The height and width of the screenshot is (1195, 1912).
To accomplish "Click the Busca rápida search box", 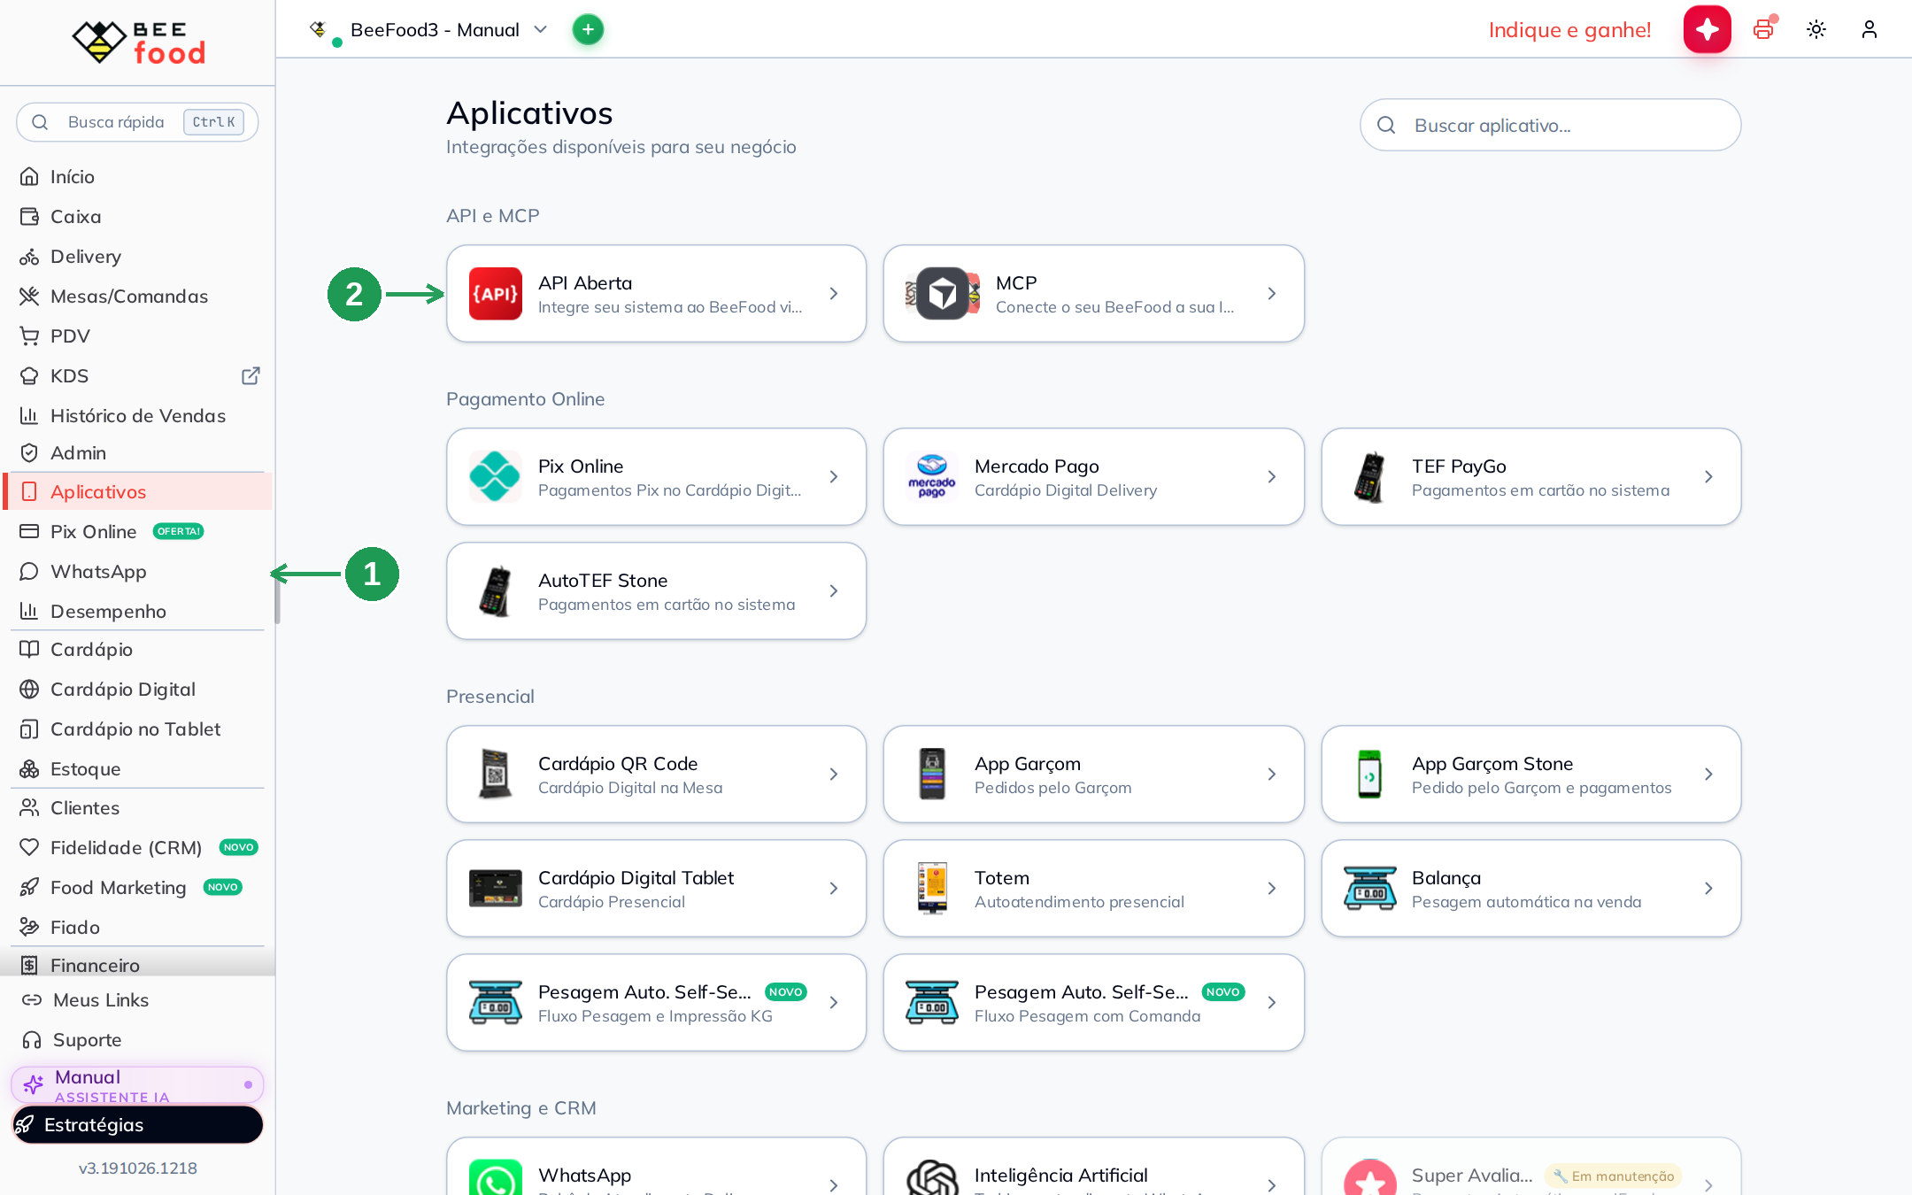I will pos(137,122).
